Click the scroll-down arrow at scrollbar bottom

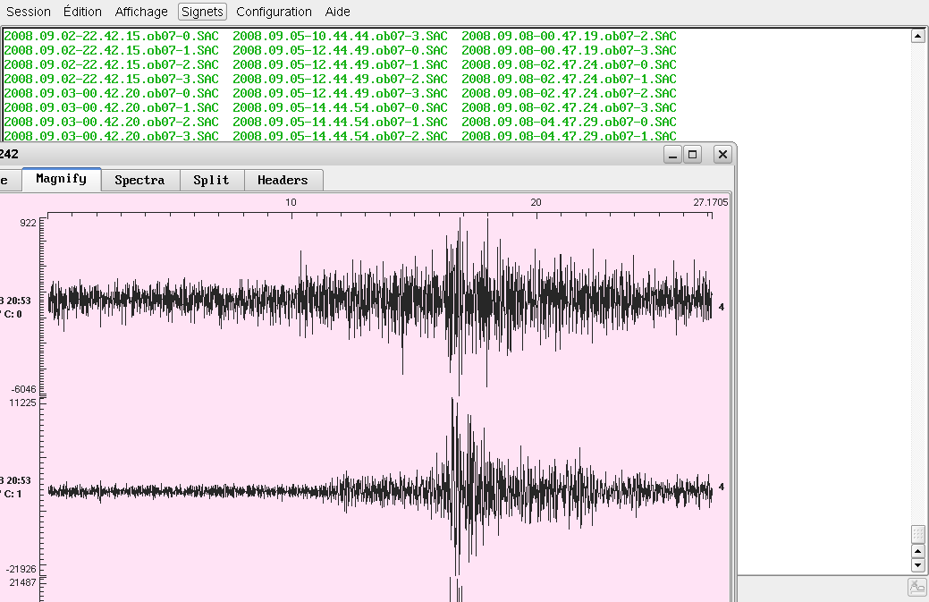click(x=917, y=565)
